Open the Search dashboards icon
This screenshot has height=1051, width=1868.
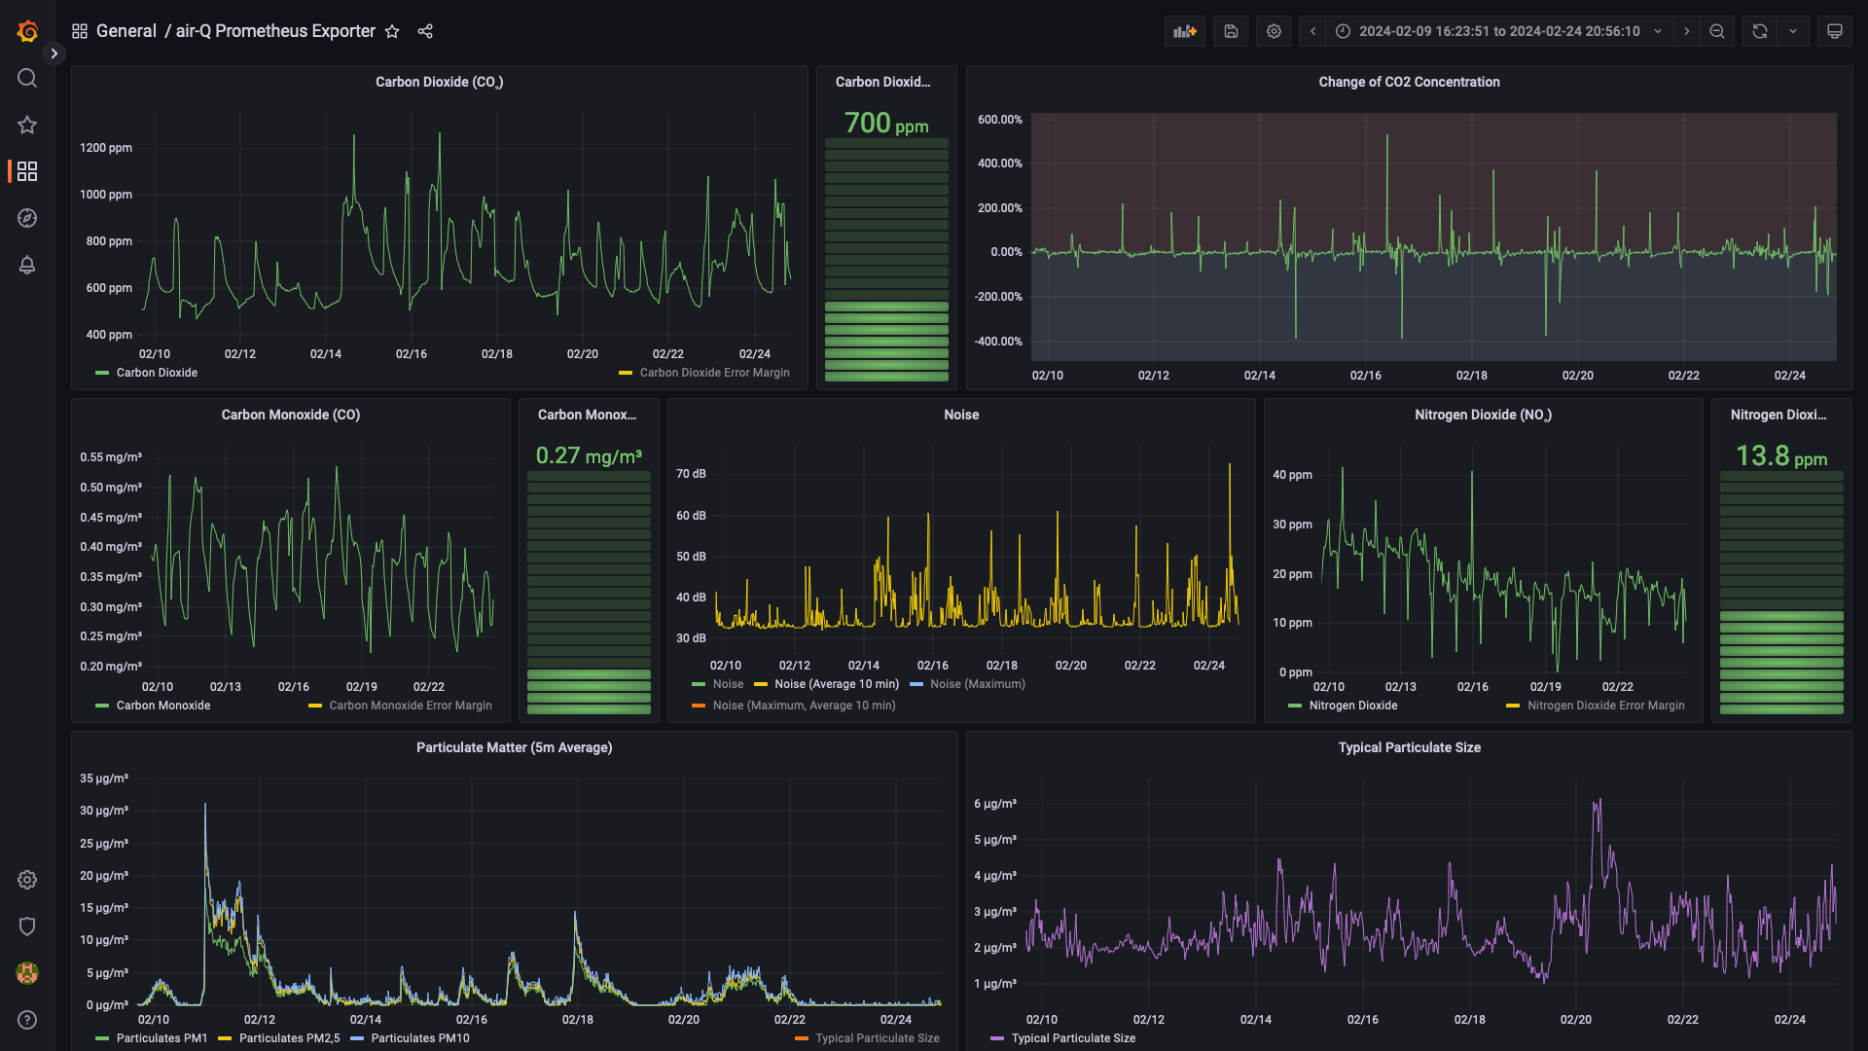27,78
